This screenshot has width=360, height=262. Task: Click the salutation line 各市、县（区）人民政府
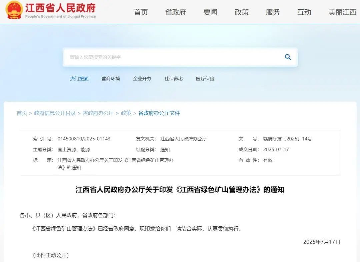(68, 215)
